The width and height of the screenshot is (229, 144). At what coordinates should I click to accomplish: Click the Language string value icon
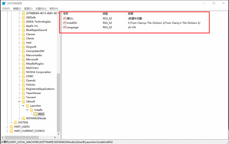point(65,27)
